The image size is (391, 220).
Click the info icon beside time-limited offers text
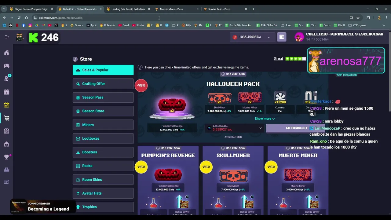tap(140, 67)
